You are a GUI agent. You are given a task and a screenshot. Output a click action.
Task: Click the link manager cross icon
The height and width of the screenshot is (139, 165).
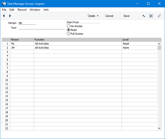click(151, 16)
